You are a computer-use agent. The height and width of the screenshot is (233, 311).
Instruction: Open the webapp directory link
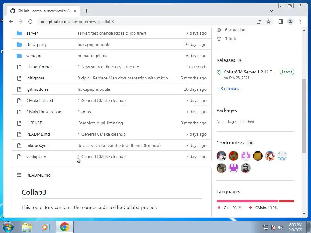coord(34,56)
